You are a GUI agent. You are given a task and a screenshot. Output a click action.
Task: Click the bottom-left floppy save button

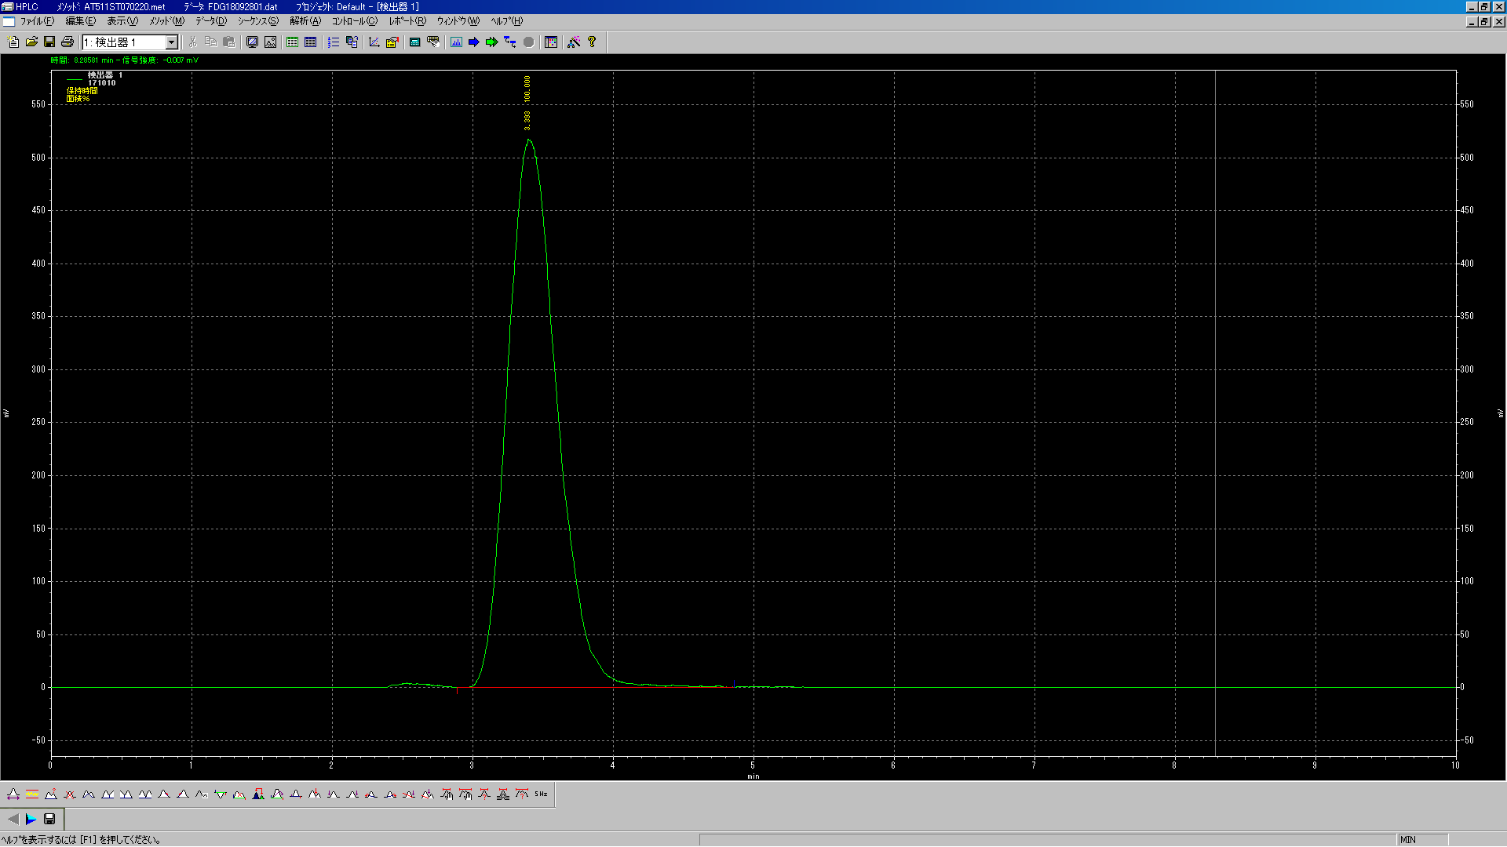pos(49,819)
